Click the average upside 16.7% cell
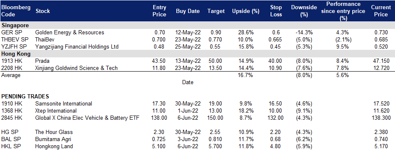 (x=245, y=75)
